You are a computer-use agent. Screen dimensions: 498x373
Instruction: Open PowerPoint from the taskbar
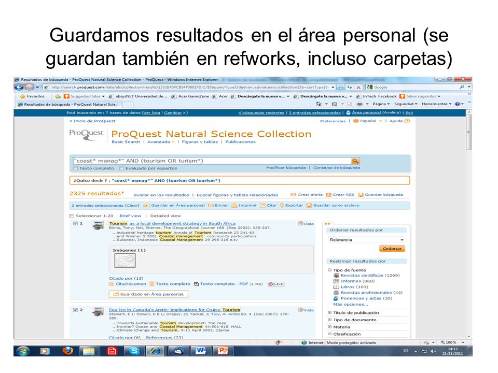click(x=223, y=351)
